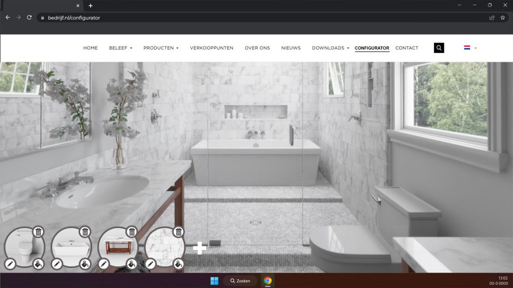Viewport: 513px width, 288px height.
Task: Open the CONTACT page
Action: click(x=407, y=47)
